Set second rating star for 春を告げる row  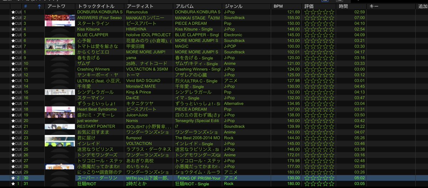[313, 58]
